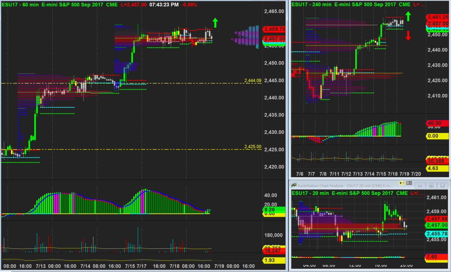Select the 2,425.00 horizontal line label
This screenshot has width=451, height=272.
click(253, 146)
